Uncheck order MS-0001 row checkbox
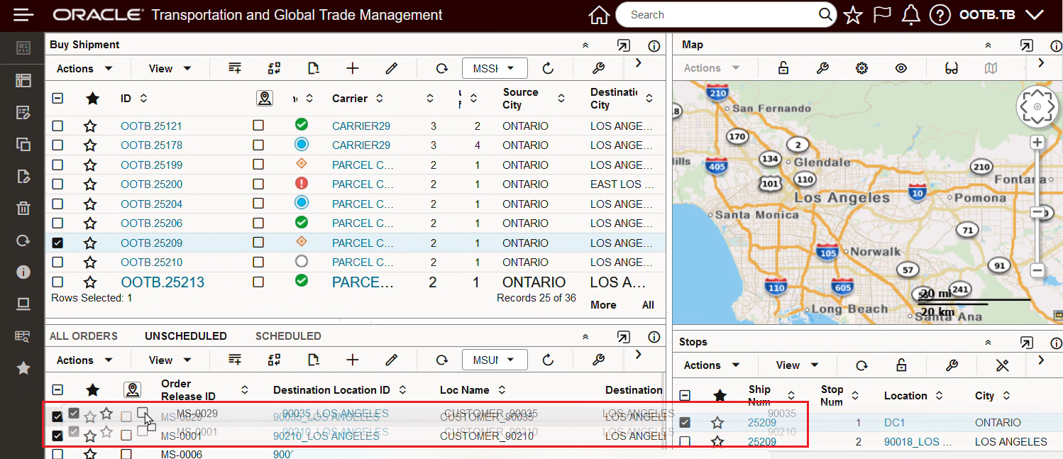Viewport: 1063px width, 459px height. click(x=57, y=436)
